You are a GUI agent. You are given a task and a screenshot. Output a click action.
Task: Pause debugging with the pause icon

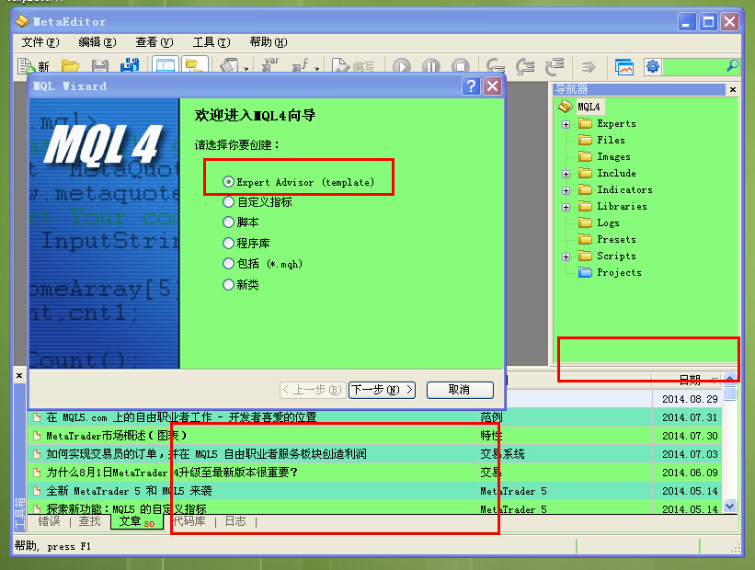pos(431,66)
